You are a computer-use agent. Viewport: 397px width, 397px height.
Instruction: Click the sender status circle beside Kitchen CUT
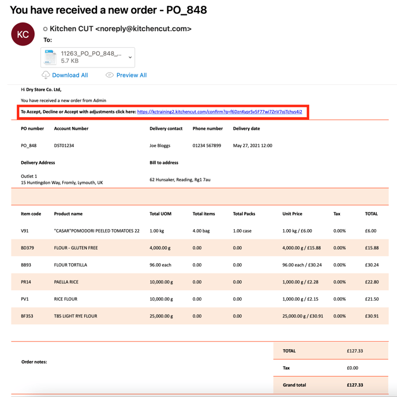tap(46, 29)
